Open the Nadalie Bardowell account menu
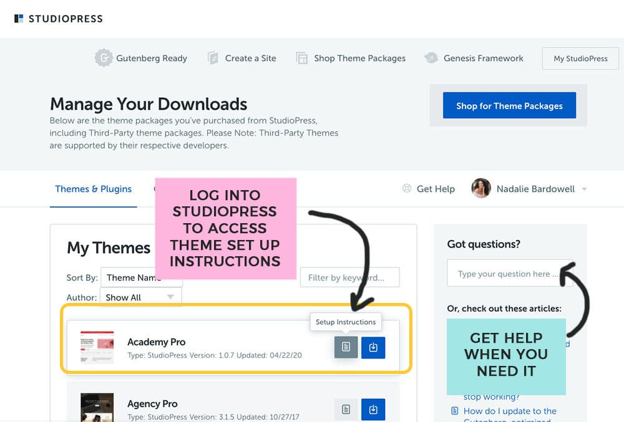Screen dimensions: 624x422 point(535,189)
